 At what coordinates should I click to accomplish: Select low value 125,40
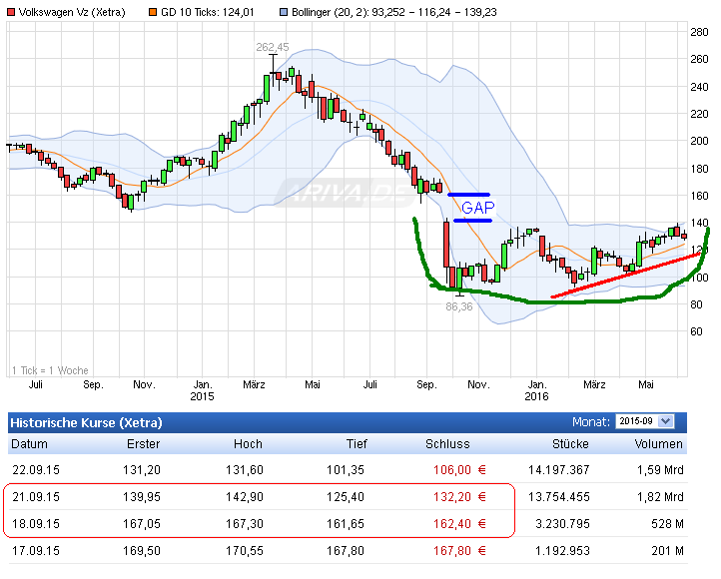(x=346, y=497)
